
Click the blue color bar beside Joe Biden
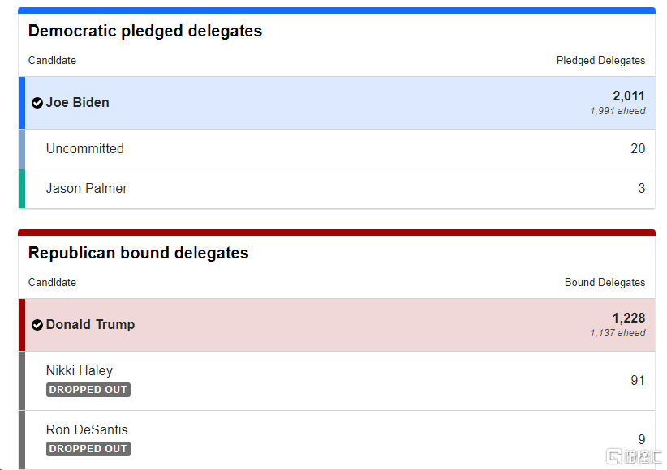22,103
